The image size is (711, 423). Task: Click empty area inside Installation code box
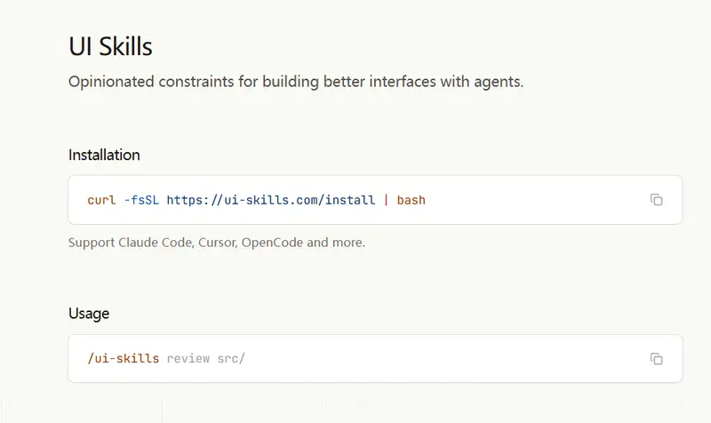tap(533, 200)
